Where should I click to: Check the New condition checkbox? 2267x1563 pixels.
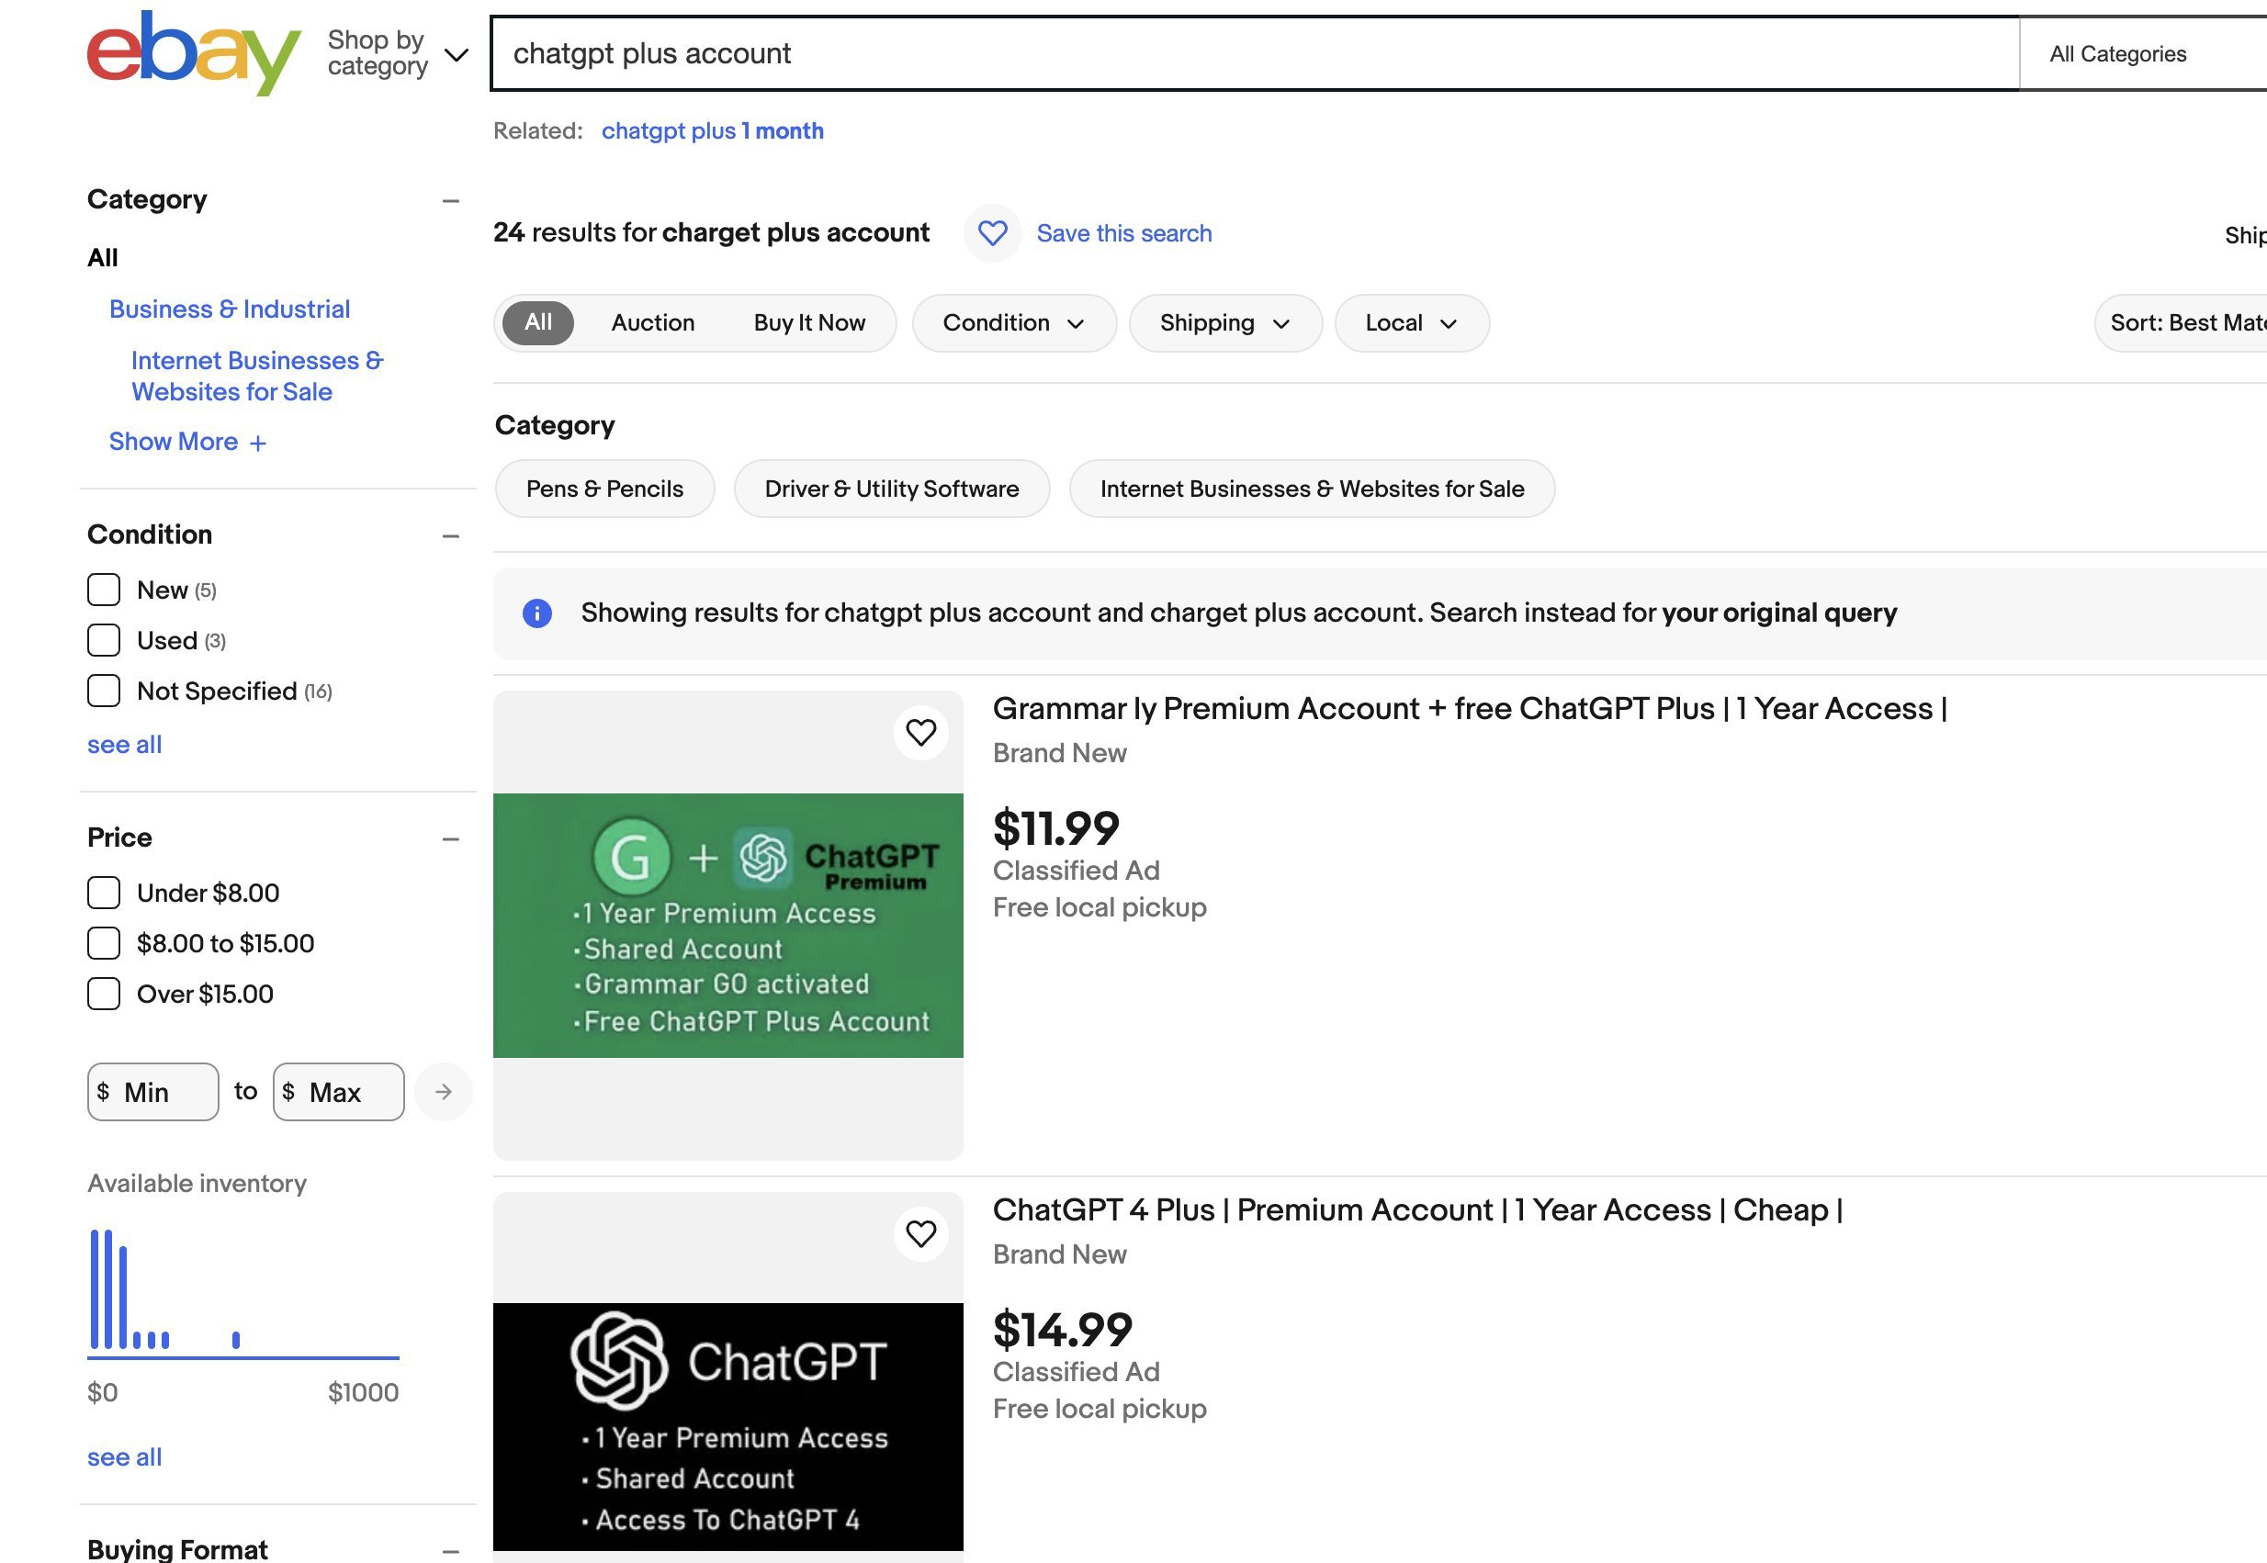(x=104, y=590)
